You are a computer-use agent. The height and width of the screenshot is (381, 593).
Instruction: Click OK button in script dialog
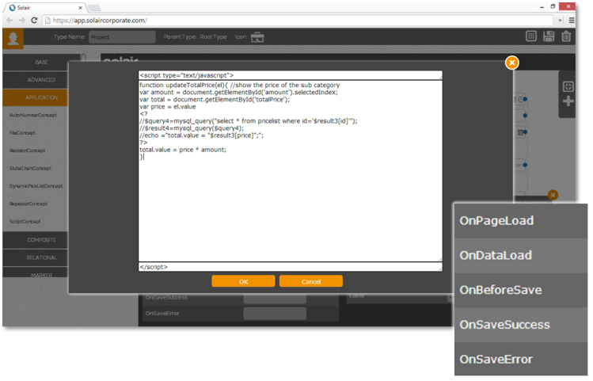point(243,281)
